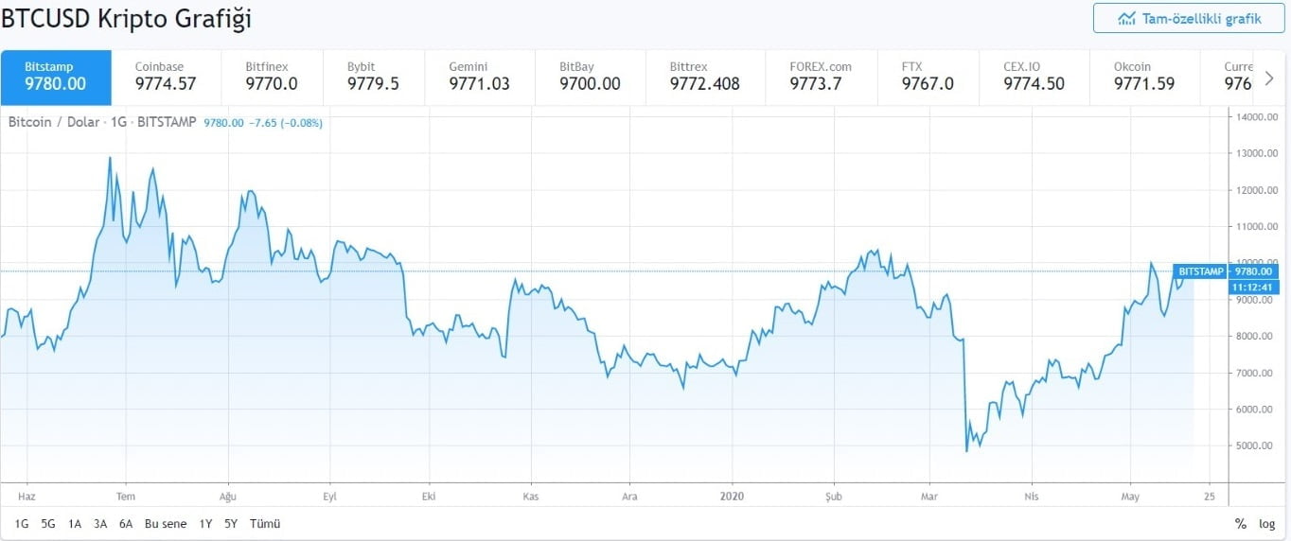Viewport: 1291px width, 541px height.
Task: Select the Bitfinex exchange tab
Action: 272,77
